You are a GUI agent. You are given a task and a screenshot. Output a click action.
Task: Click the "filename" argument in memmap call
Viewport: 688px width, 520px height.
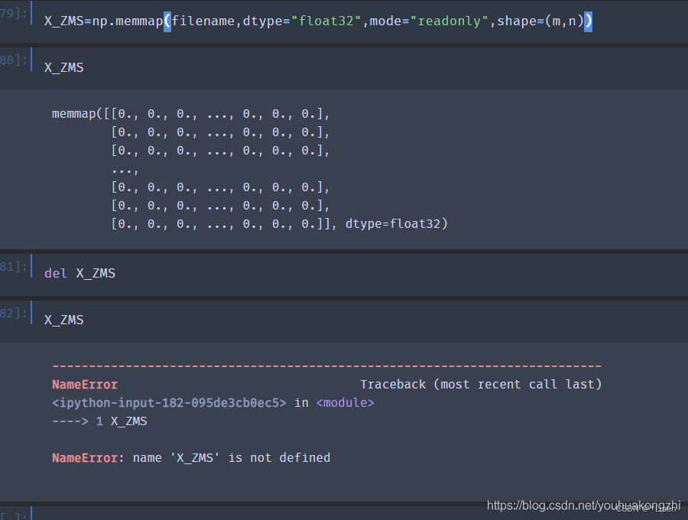203,21
